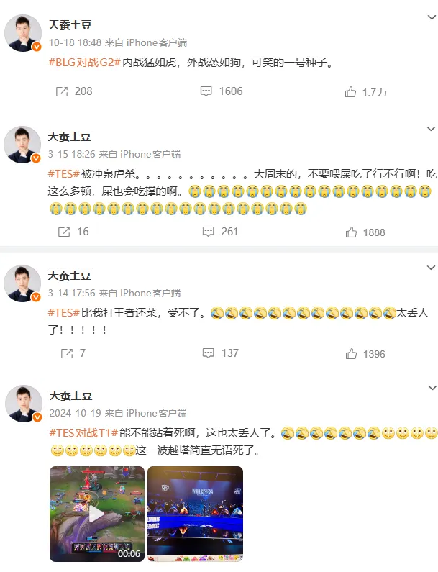Open #TES# hashtag in 3-15 post
This screenshot has width=438, height=572.
coord(64,173)
